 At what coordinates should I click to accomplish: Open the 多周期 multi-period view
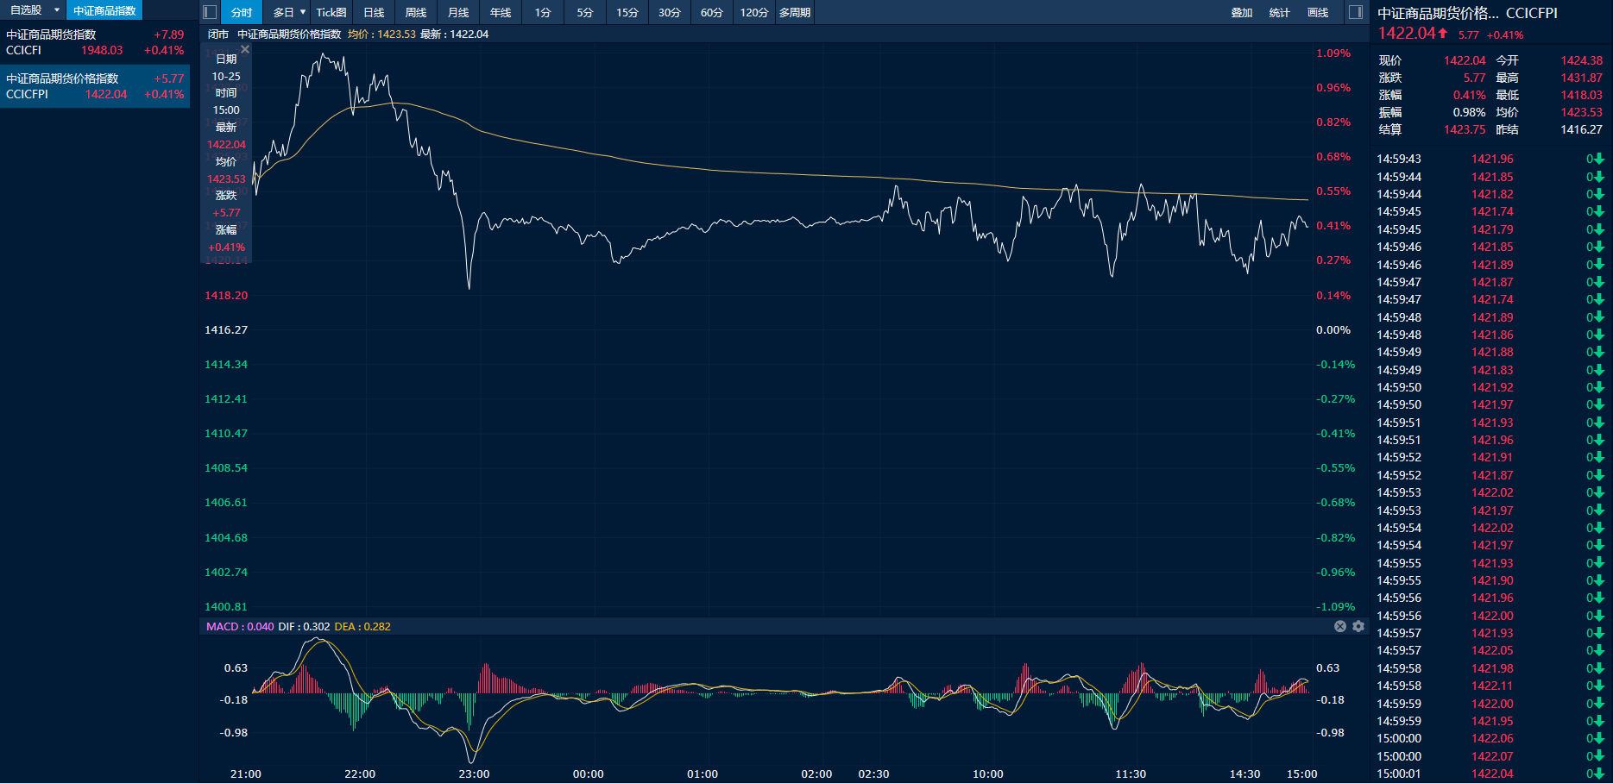pyautogui.click(x=795, y=12)
